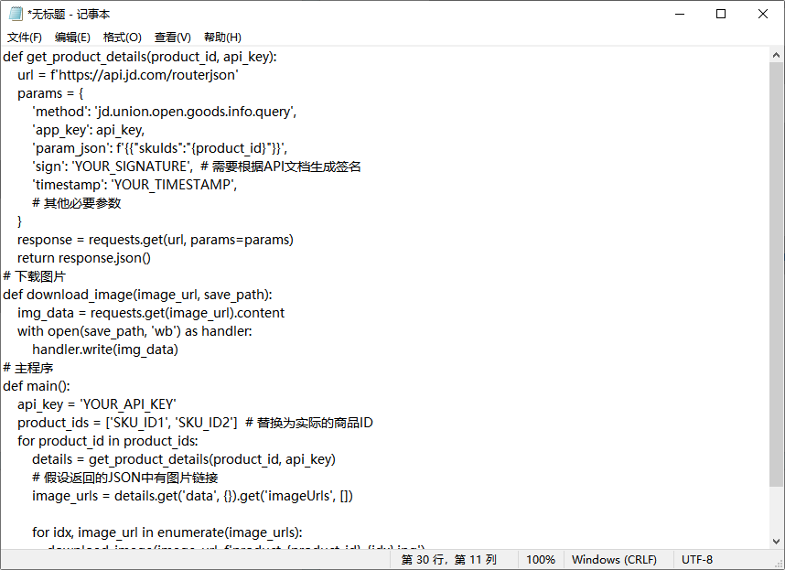
Task: Click the line with 'jd.union.open.goods.info.query'
Action: [x=164, y=112]
